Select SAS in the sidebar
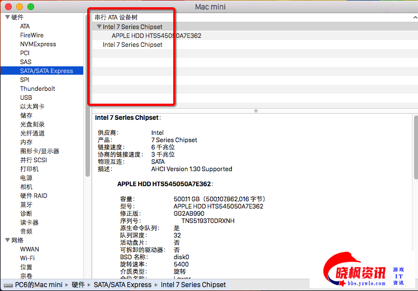This screenshot has width=418, height=291. [26, 62]
